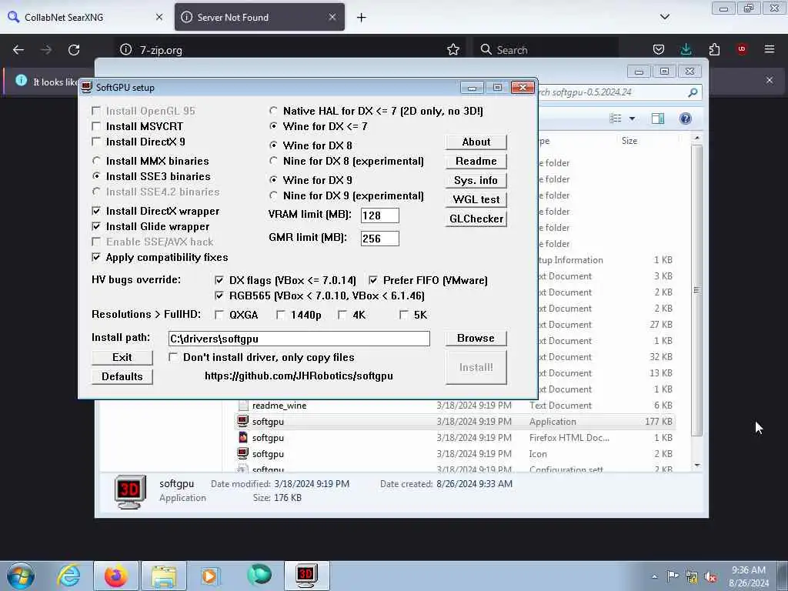Click the GMR limit field

pyautogui.click(x=380, y=239)
